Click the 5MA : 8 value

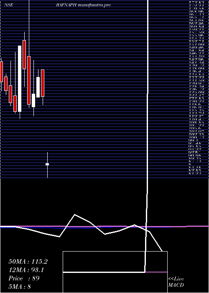point(20,286)
